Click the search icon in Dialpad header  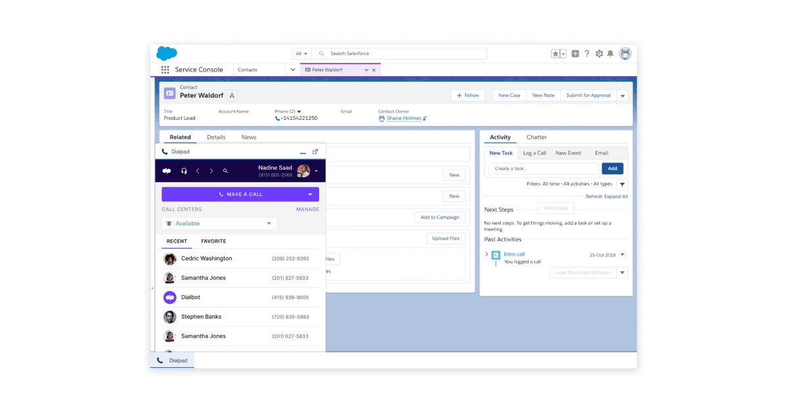pos(225,171)
